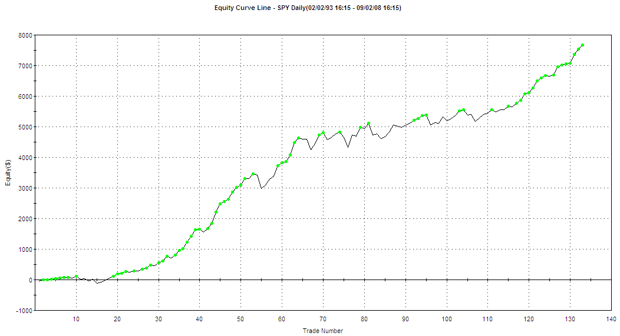620x336 pixels.
Task: Click the "Equity($)" y-axis label
Action: pyautogui.click(x=8, y=172)
